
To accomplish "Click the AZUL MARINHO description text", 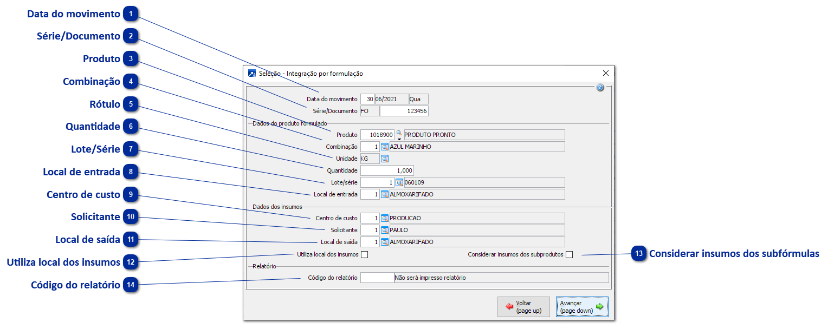I will click(x=411, y=147).
